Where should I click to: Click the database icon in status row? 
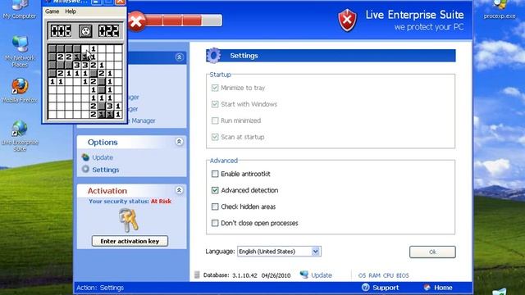click(x=197, y=275)
